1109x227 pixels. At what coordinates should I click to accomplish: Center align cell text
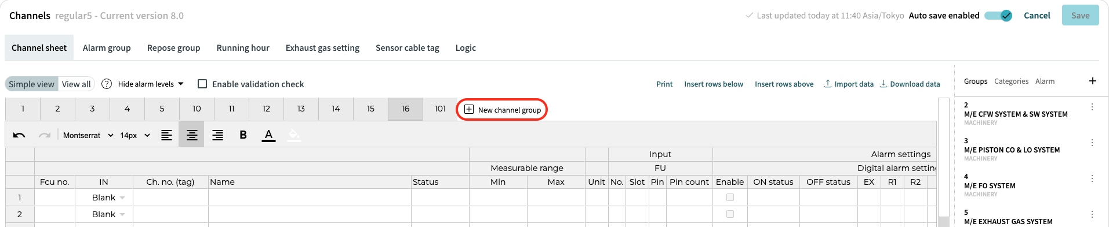click(192, 135)
